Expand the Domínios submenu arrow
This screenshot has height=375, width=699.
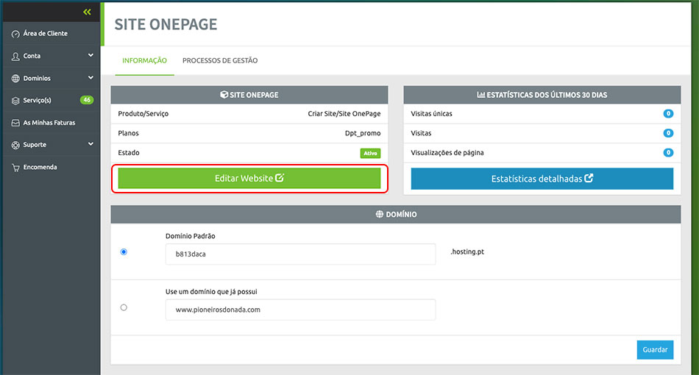point(91,78)
